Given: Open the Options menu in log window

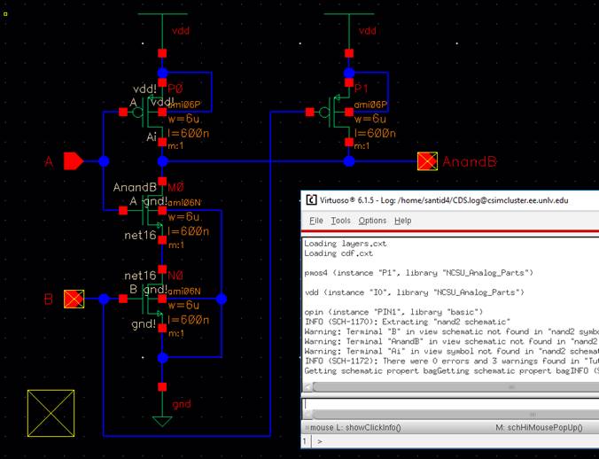Looking at the screenshot, I should tap(372, 221).
